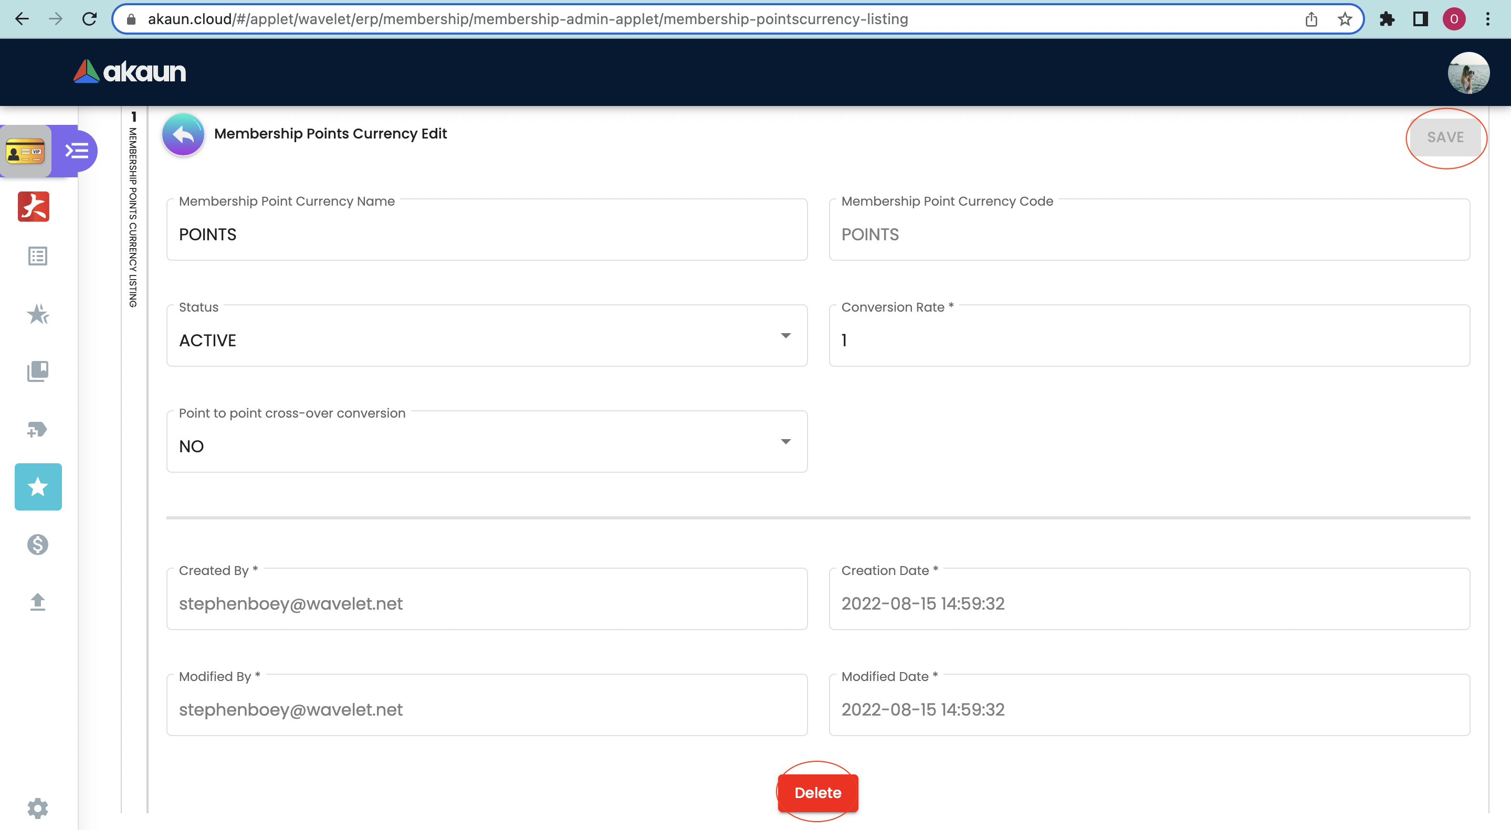
Task: Open the membership card applet icon
Action: tap(25, 152)
